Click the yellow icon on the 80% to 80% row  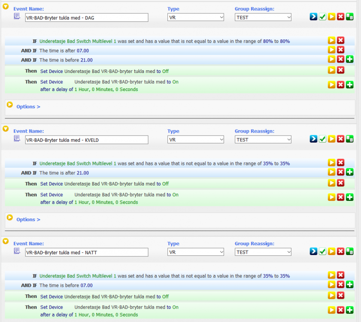tap(332, 40)
